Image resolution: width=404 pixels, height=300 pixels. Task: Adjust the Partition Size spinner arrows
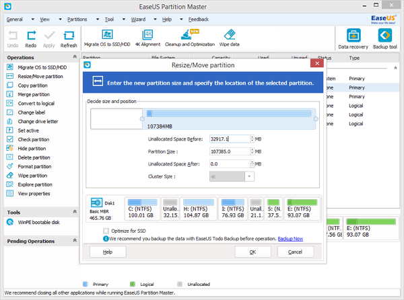point(252,151)
